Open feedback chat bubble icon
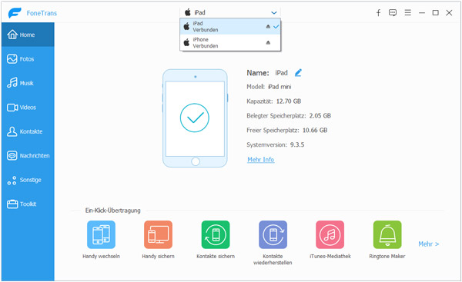Image resolution: width=462 pixels, height=282 pixels. pos(393,12)
